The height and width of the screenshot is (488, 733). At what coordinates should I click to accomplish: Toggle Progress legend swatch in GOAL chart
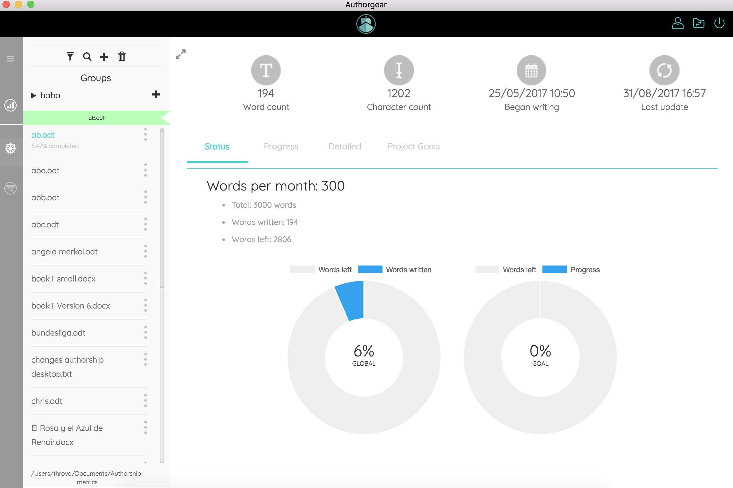[555, 269]
